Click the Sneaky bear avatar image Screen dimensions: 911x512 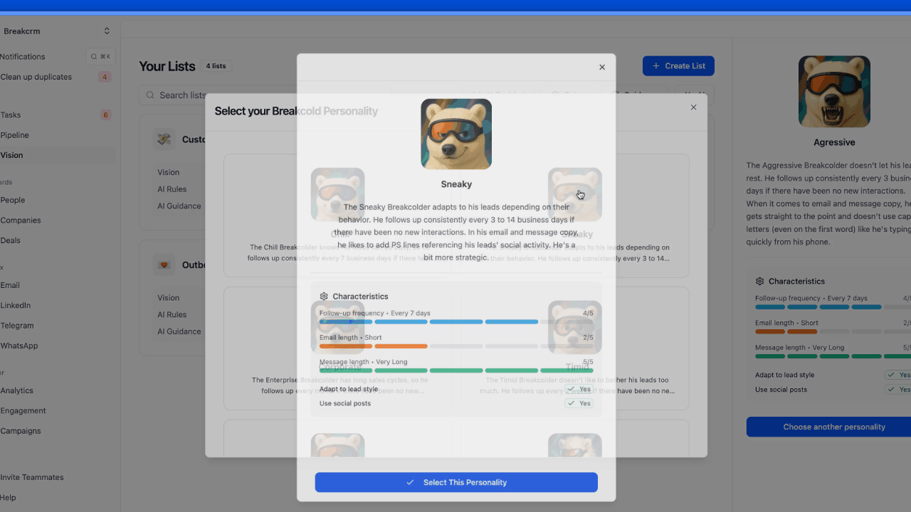point(456,134)
